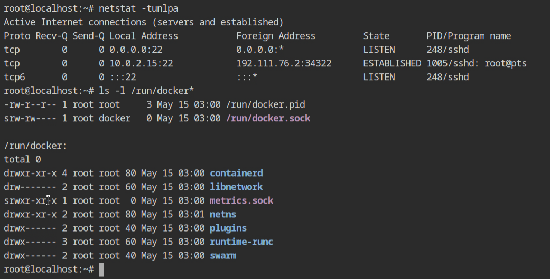Click the plugins directory entry

tap(228, 228)
